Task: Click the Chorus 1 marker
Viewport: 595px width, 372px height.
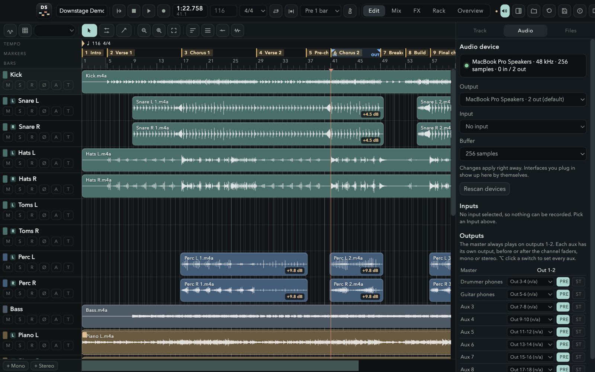Action: (x=197, y=53)
